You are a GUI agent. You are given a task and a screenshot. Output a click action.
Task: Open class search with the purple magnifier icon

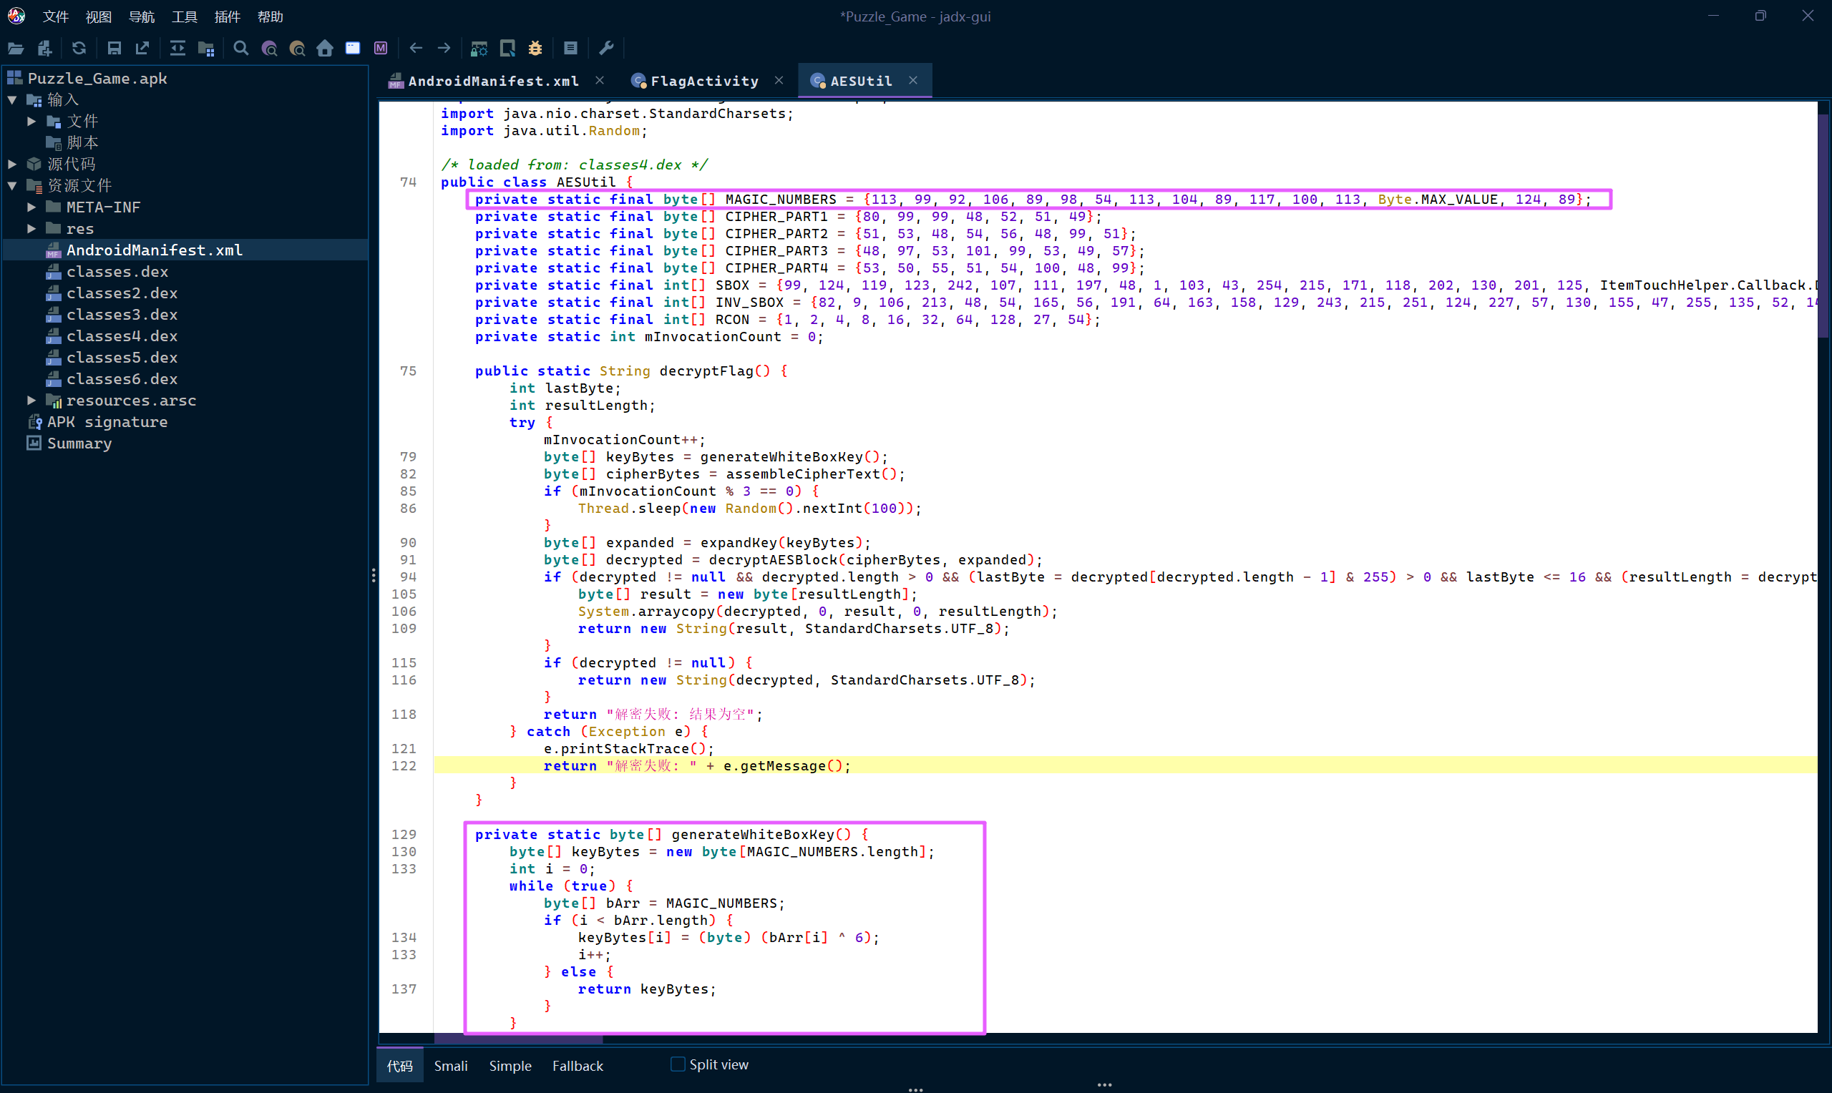pyautogui.click(x=270, y=49)
